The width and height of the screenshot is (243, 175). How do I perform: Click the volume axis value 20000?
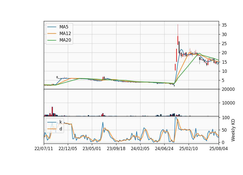(x=228, y=89)
